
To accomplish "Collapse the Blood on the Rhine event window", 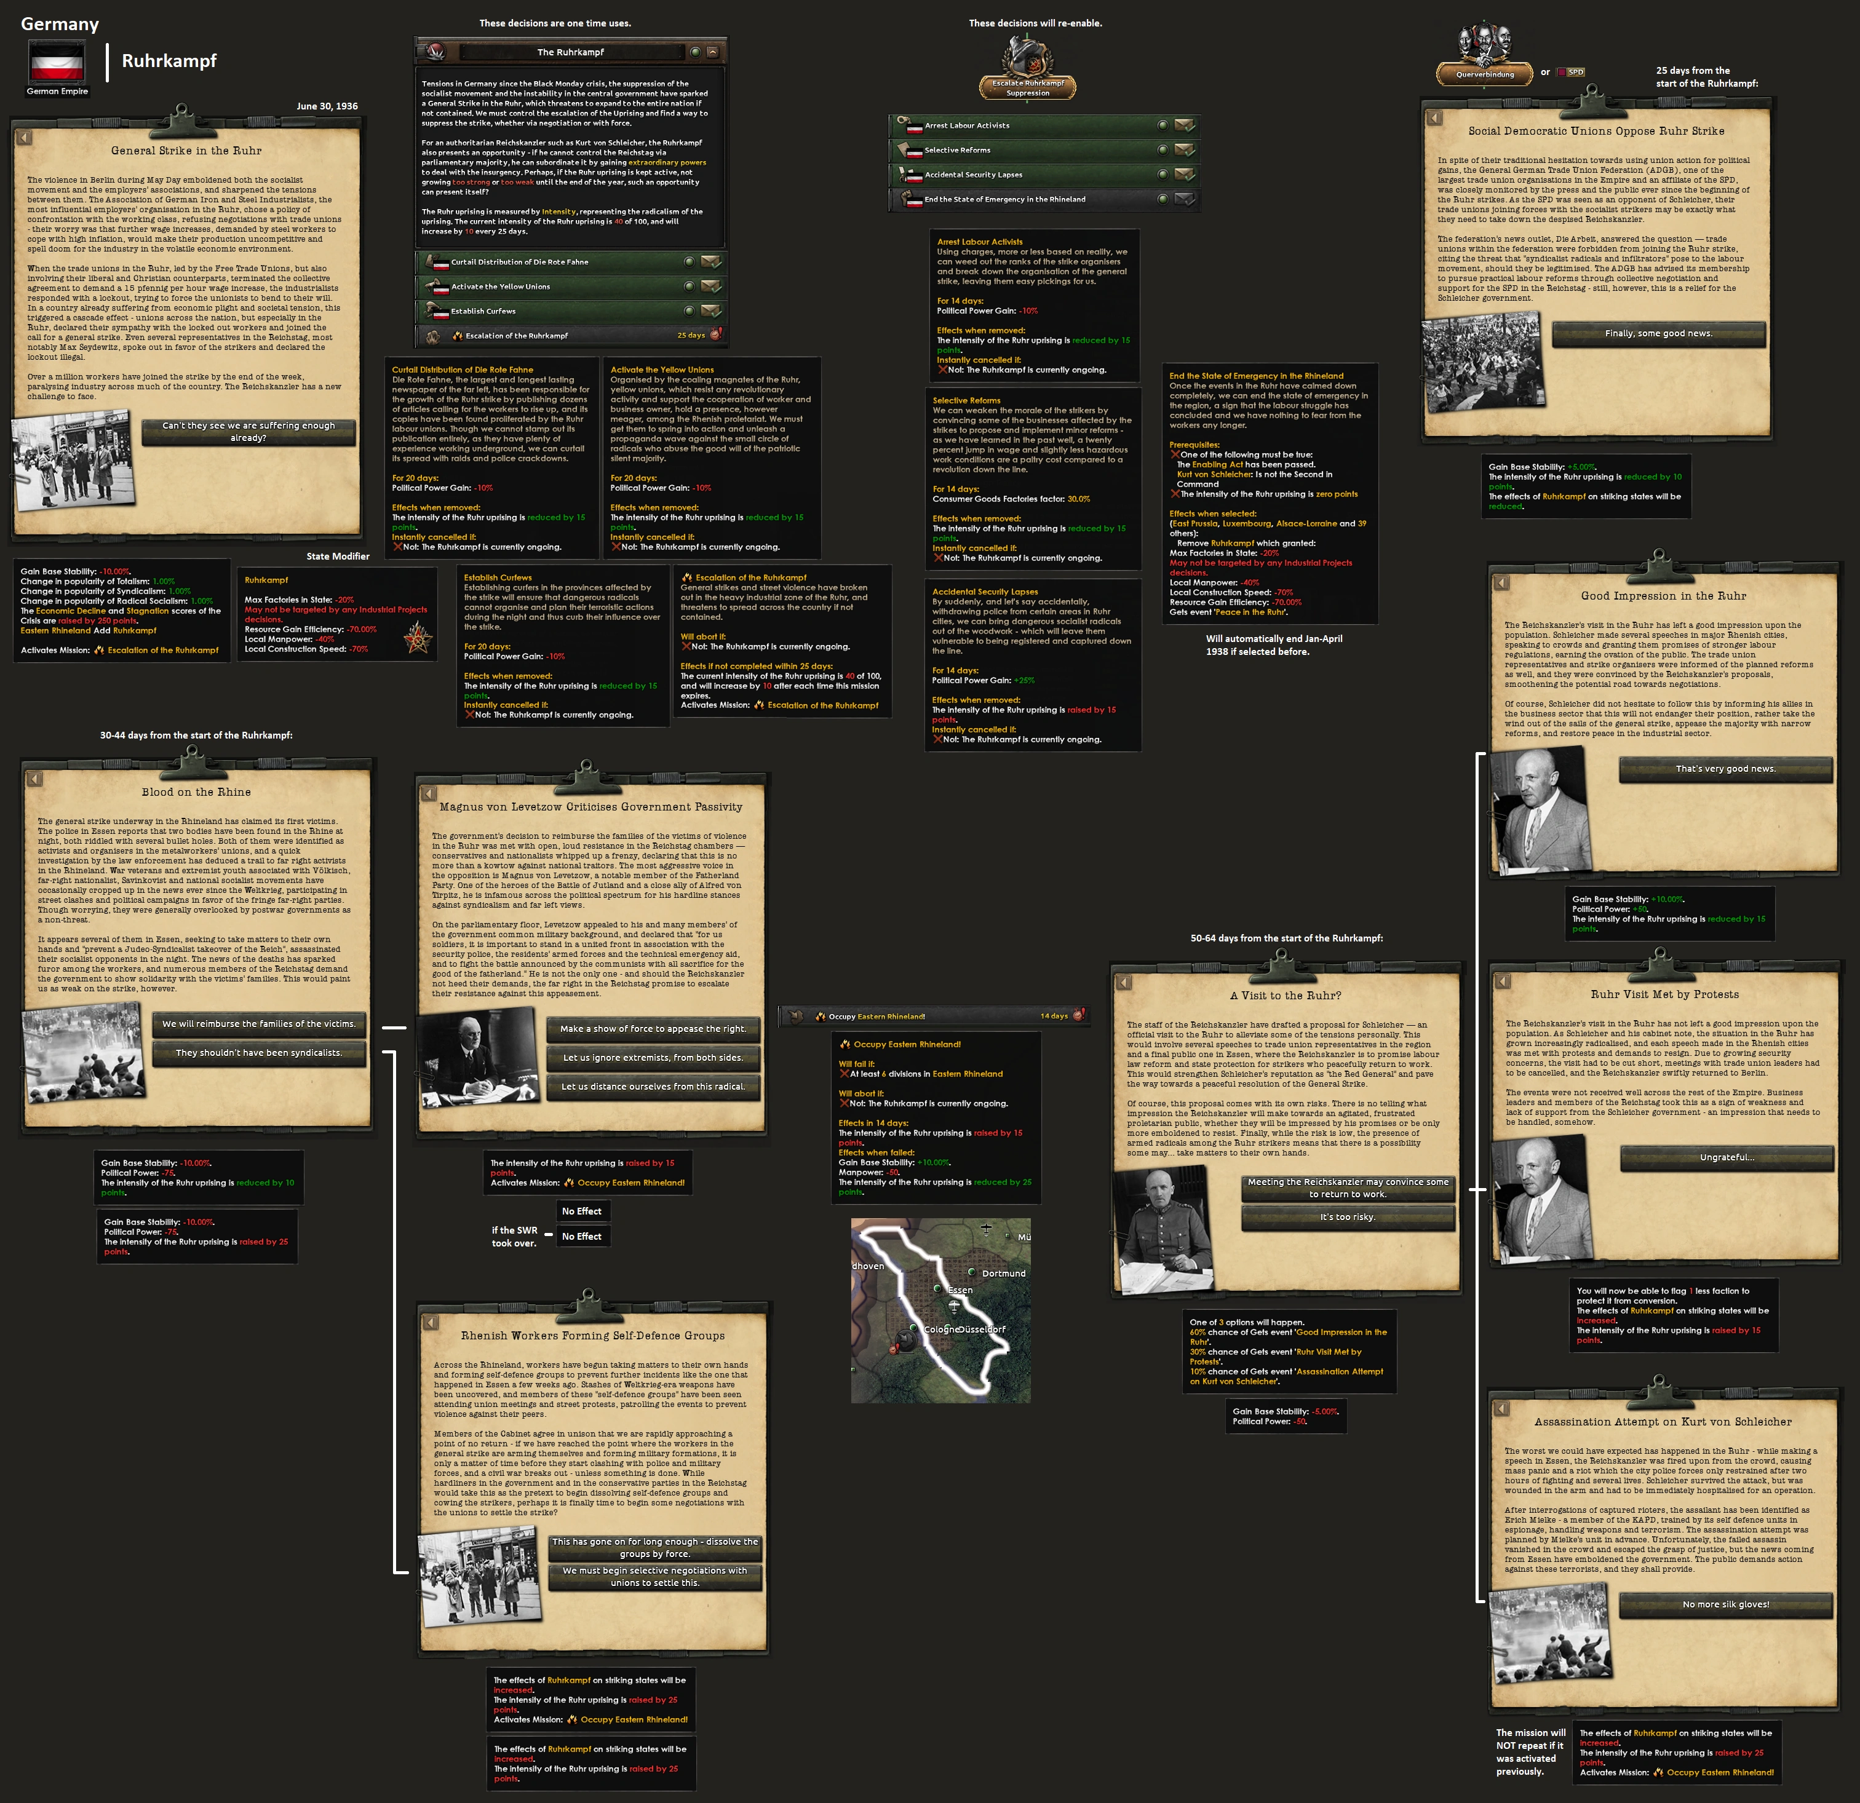I will click(35, 779).
